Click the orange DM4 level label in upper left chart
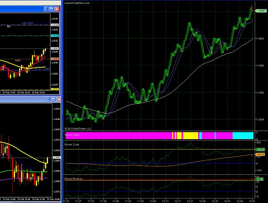This screenshot has height=203, width=268. coord(18,60)
